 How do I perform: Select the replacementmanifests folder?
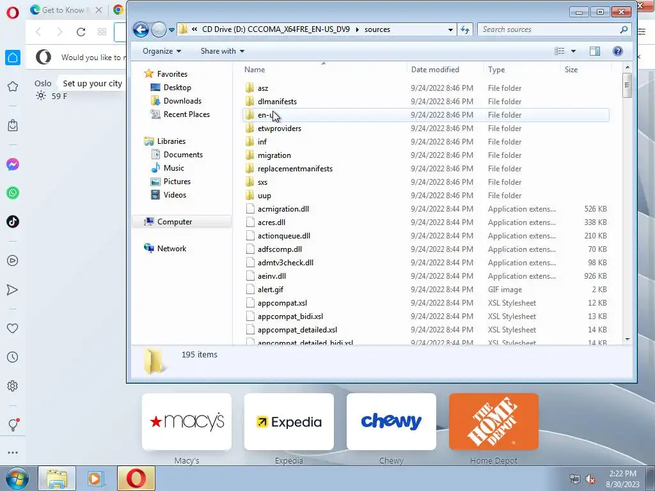[425, 168]
